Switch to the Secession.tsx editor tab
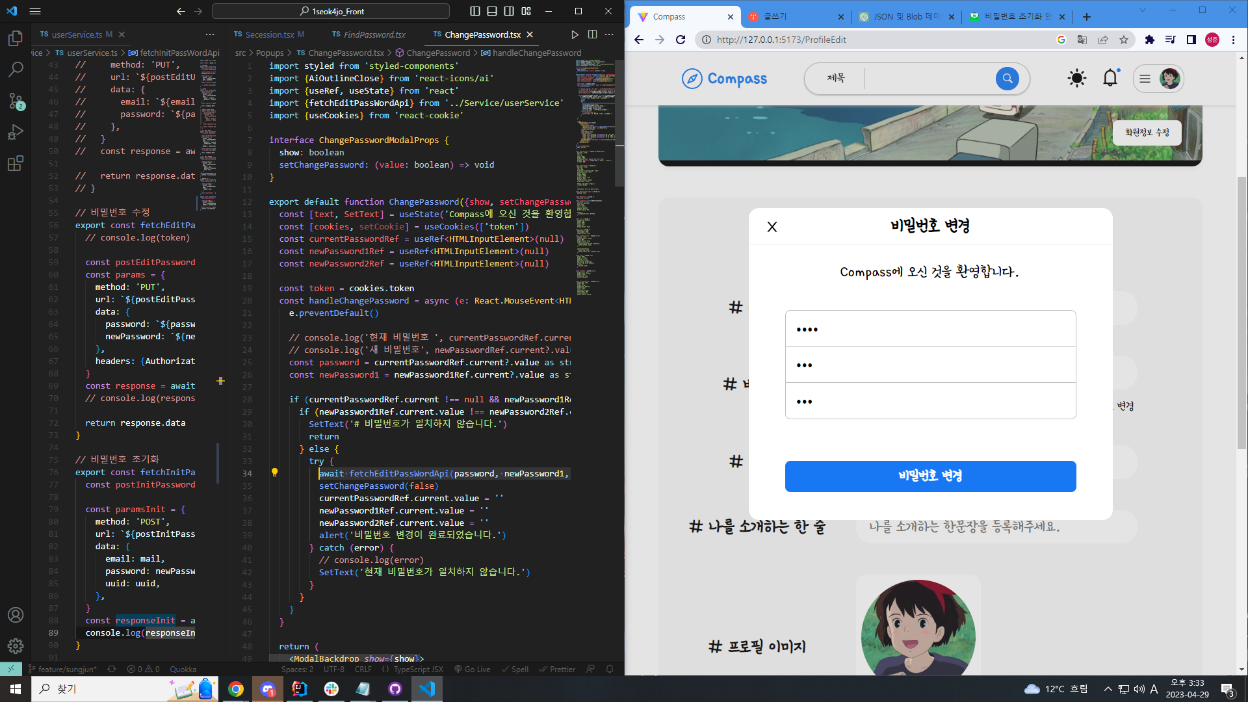This screenshot has height=702, width=1248. [269, 34]
